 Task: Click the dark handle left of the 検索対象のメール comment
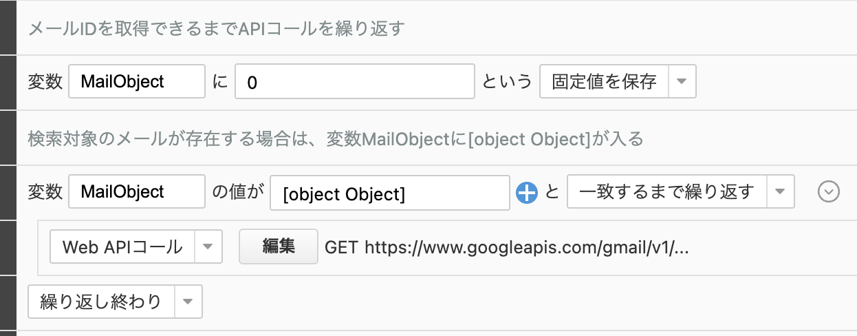tap(8, 138)
